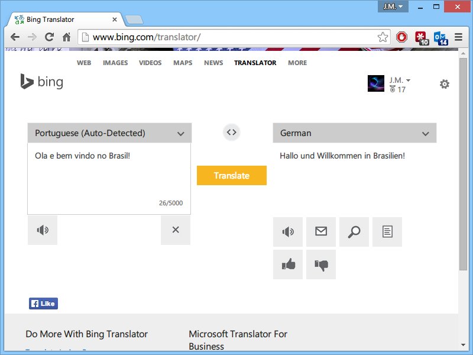Viewport: 473px width, 355px height.
Task: Email the translation via envelope icon
Action: pos(321,232)
